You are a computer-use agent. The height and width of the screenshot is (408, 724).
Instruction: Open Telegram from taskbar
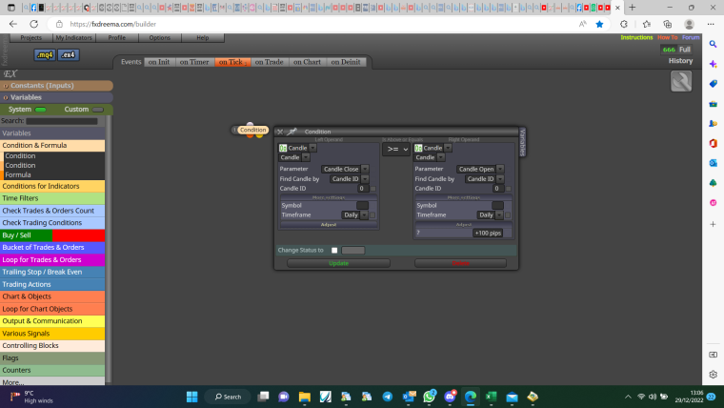point(388,397)
